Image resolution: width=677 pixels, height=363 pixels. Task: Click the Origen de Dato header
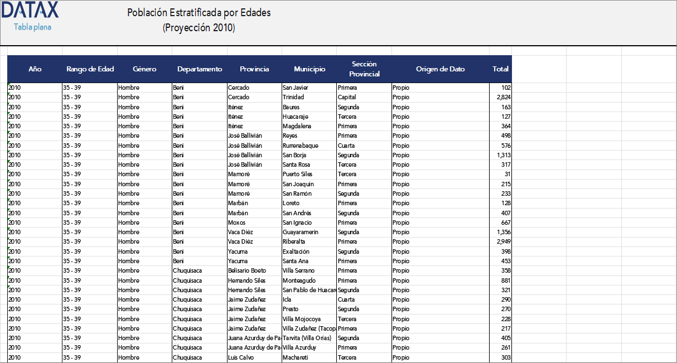coord(440,69)
